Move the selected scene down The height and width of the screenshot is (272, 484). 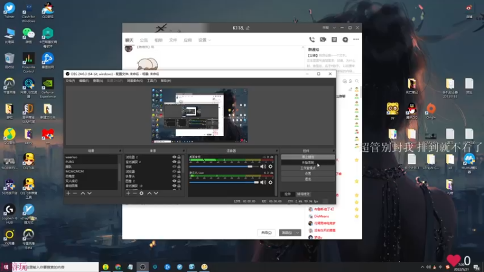90,193
